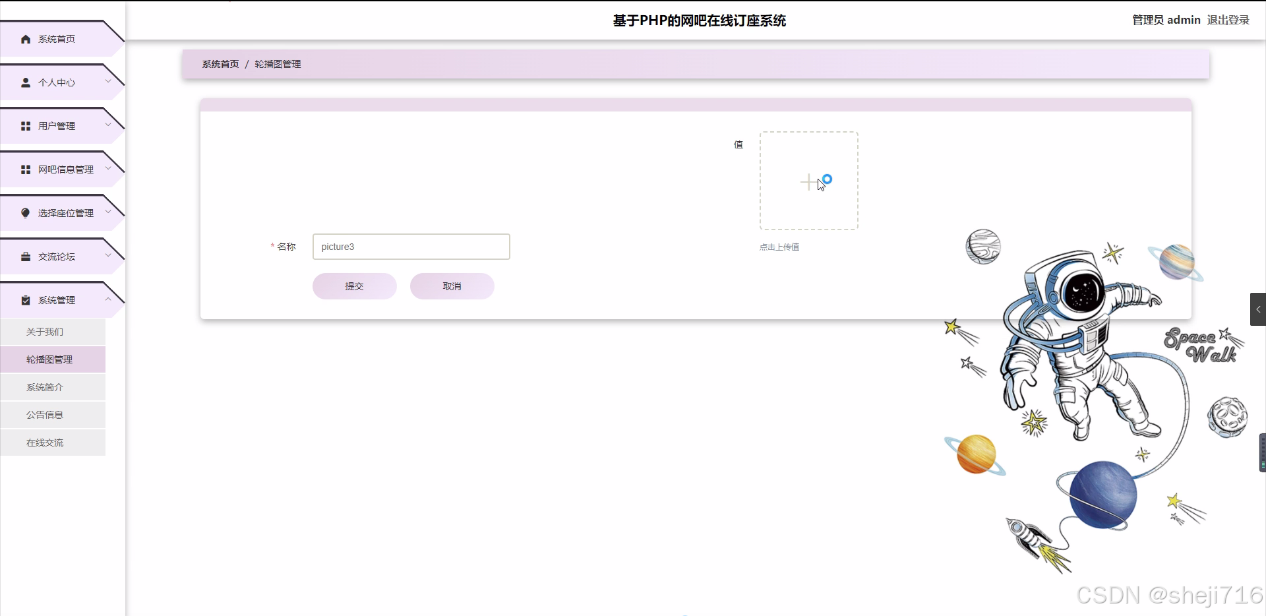Open 用户管理 in the sidebar

57,126
